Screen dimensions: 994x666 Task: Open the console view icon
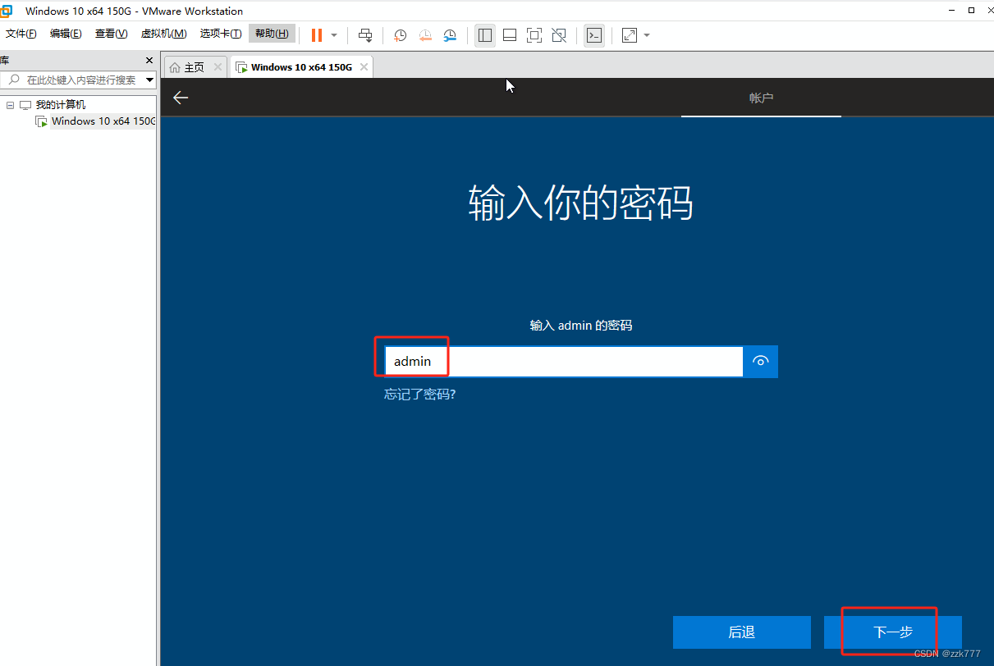(x=594, y=35)
